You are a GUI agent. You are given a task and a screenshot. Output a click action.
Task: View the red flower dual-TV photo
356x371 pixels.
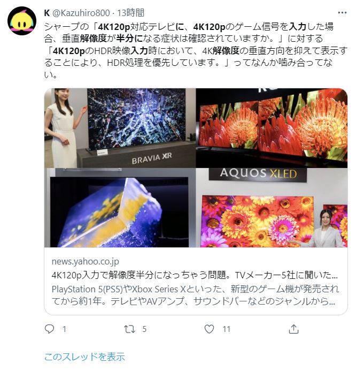coord(272,128)
